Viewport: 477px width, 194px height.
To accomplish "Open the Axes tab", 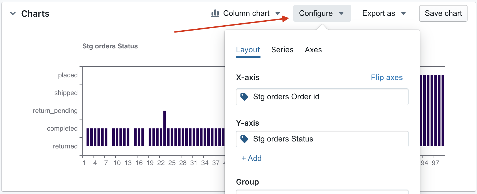I will click(x=313, y=50).
